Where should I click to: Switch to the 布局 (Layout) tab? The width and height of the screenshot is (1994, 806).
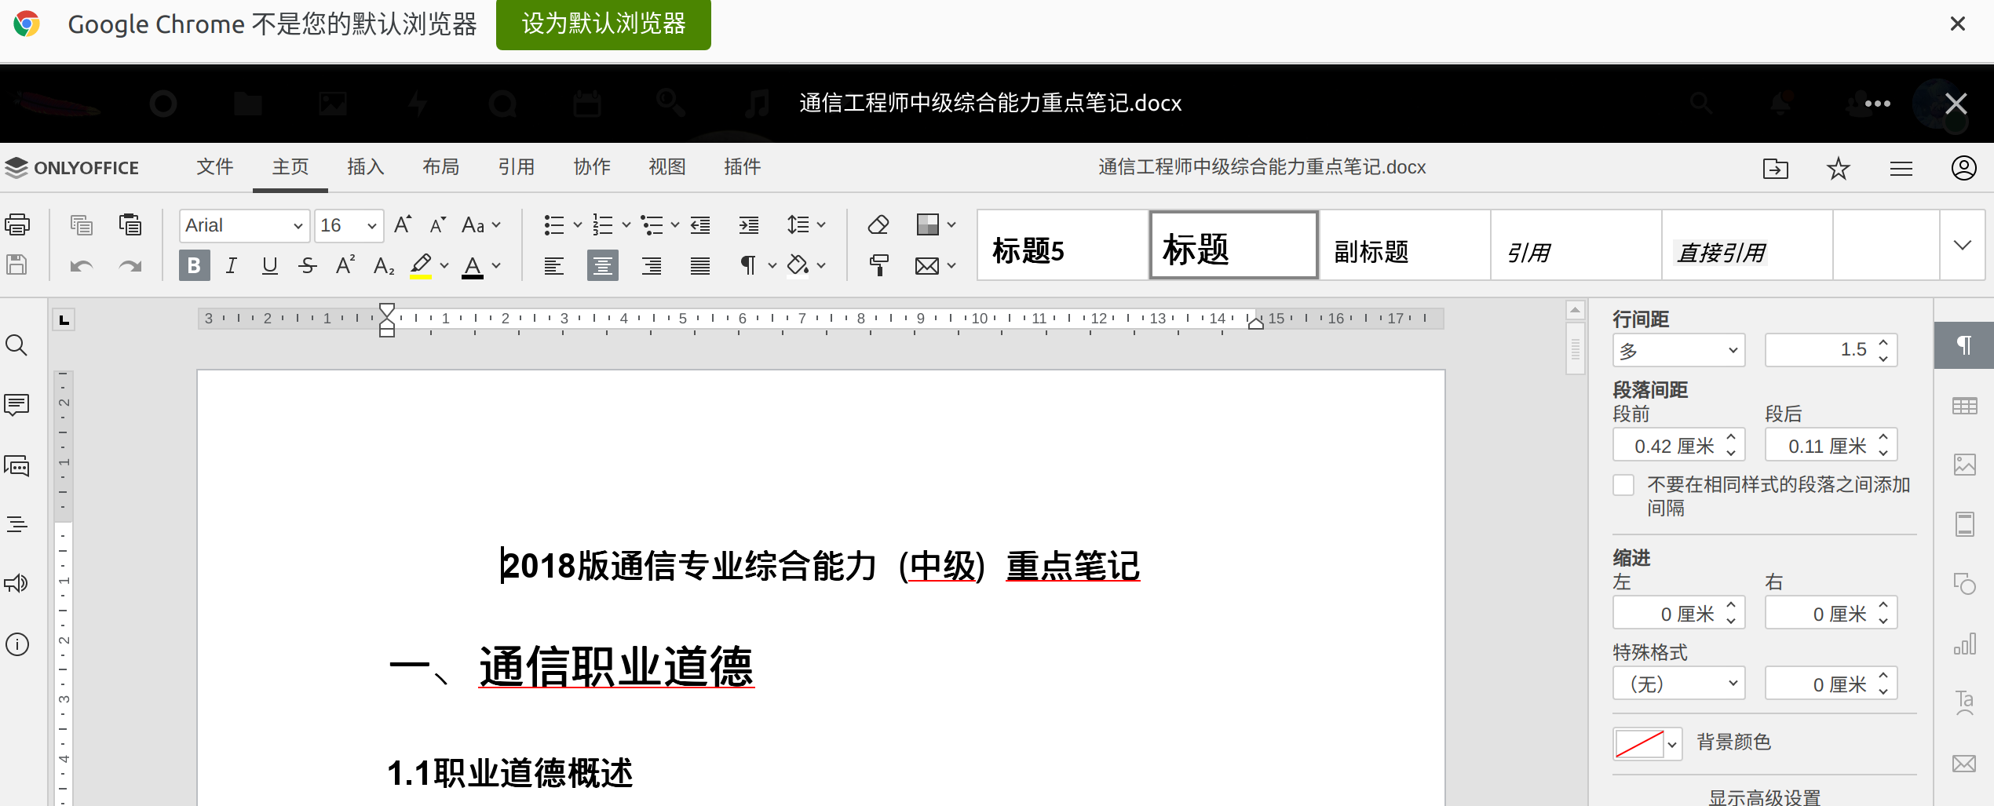click(441, 167)
